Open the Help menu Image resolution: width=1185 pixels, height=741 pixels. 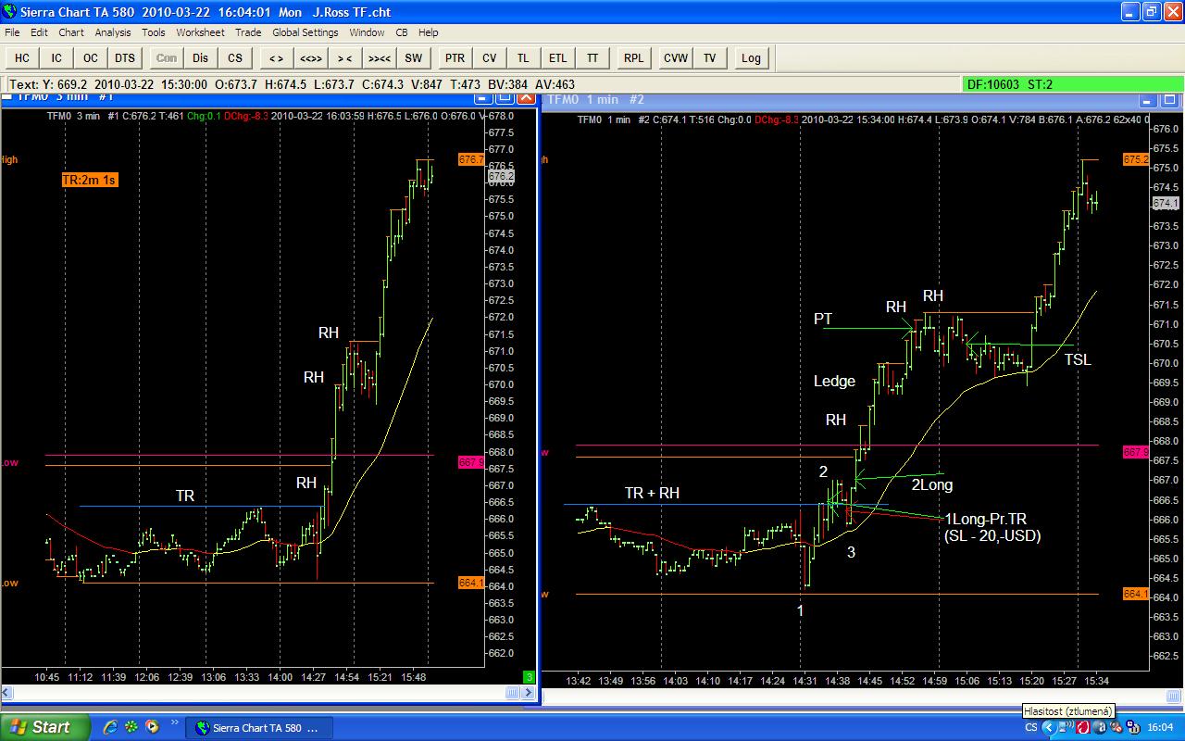(428, 32)
